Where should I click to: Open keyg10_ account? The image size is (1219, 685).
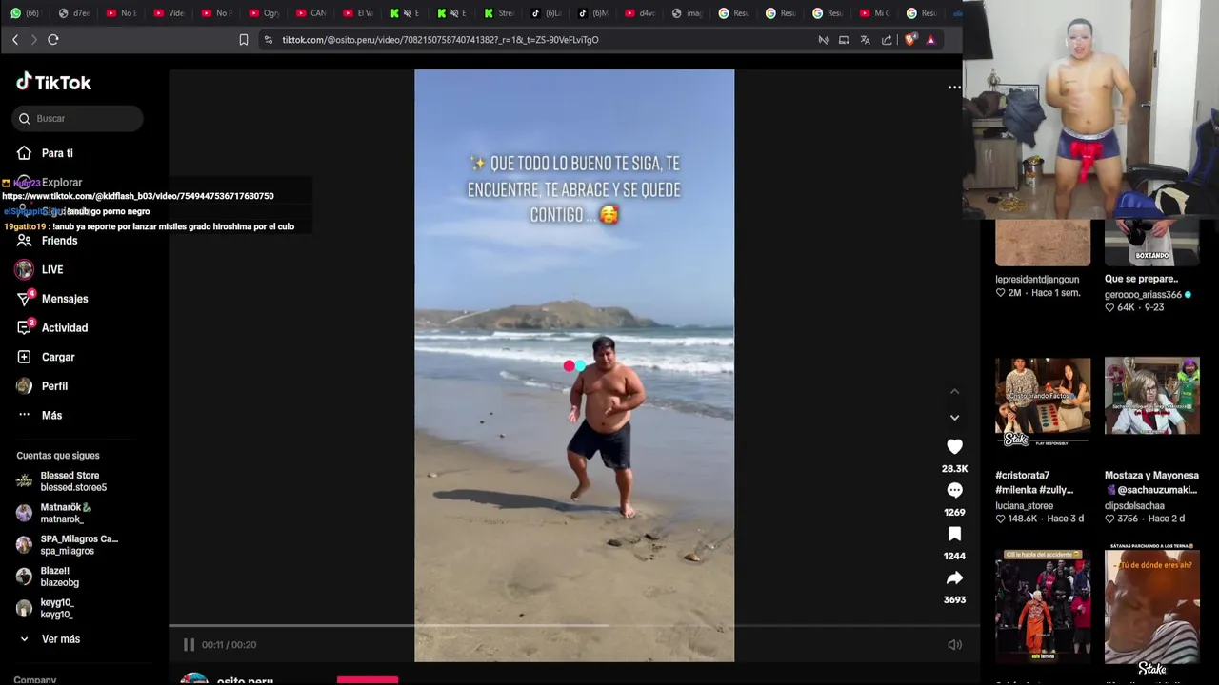tap(56, 609)
